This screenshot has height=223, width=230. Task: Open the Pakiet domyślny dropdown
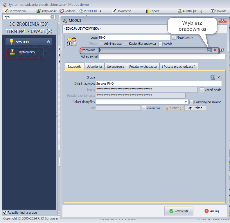click(186, 102)
